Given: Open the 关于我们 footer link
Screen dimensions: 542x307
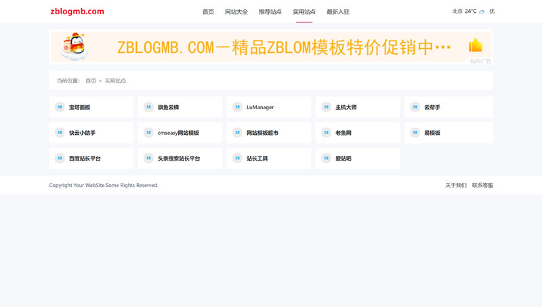Looking at the screenshot, I should click(x=456, y=185).
